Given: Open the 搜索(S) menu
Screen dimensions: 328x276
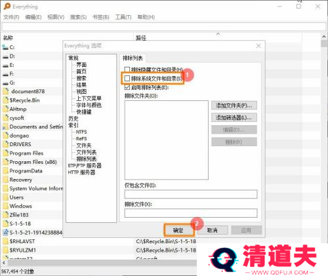Looking at the screenshot, I should click(x=78, y=17).
